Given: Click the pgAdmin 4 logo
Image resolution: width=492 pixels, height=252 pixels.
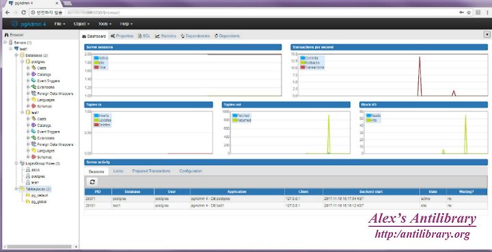Looking at the screenshot, I should click(29, 24).
